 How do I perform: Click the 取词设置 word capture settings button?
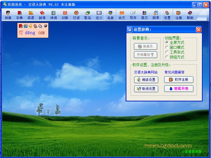(146, 89)
